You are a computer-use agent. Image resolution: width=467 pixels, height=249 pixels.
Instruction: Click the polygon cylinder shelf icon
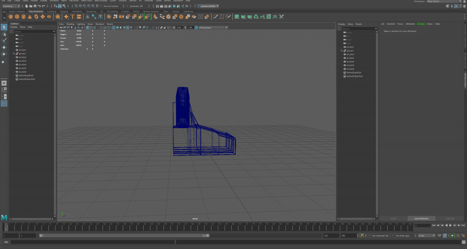[23, 17]
